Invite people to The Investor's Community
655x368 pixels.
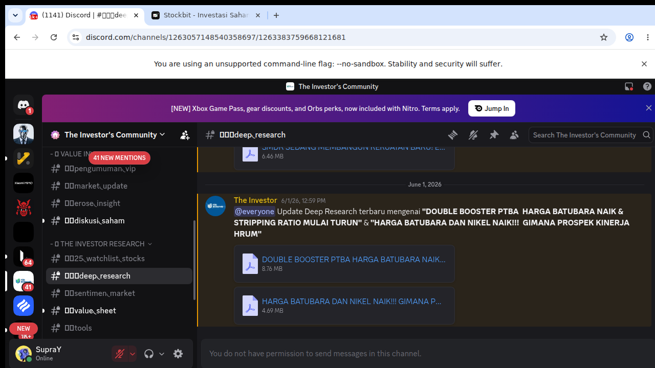[x=185, y=135]
